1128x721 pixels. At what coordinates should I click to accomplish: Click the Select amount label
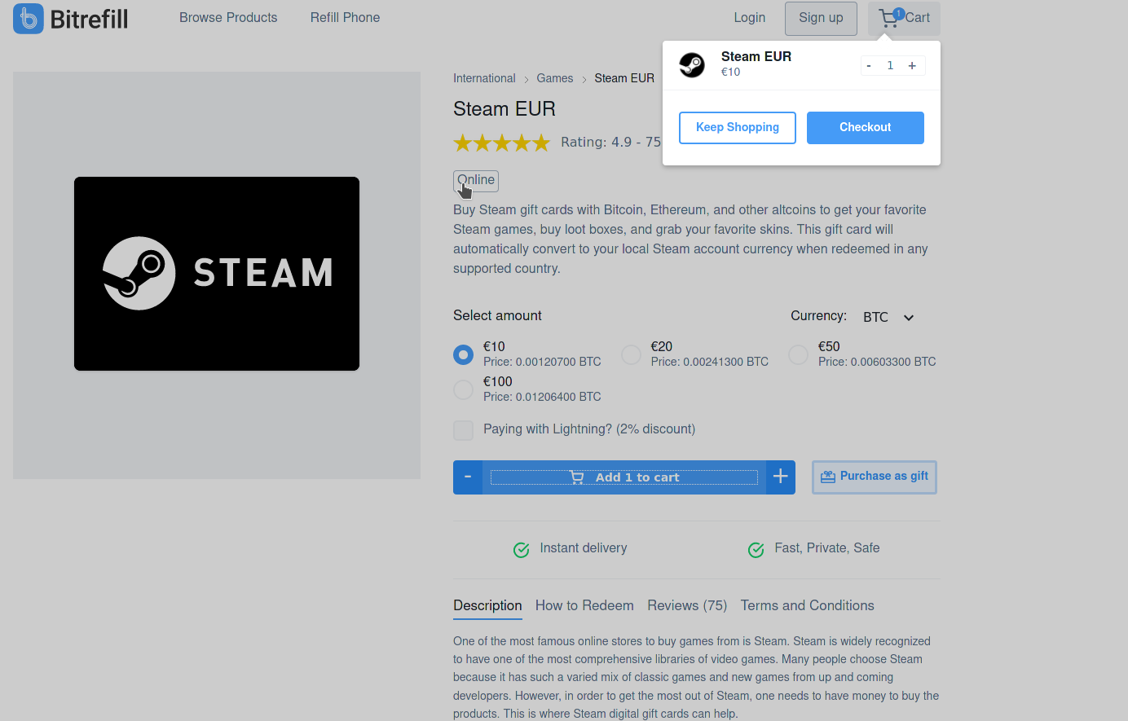[x=497, y=316]
